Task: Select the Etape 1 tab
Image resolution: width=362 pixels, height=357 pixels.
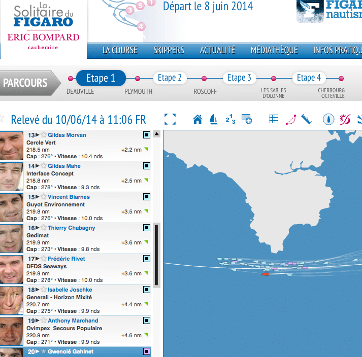Action: [x=101, y=78]
